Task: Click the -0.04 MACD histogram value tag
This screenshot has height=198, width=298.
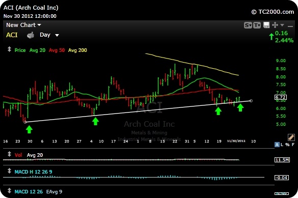Action: (x=282, y=178)
